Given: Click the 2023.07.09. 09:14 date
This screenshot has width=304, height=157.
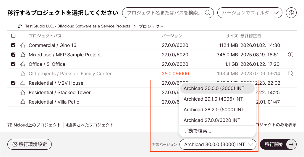Looking at the screenshot, I should (260, 73).
